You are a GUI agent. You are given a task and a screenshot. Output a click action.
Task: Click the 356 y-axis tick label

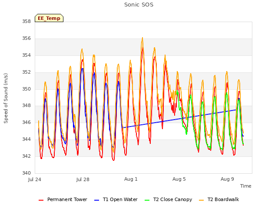(26, 39)
